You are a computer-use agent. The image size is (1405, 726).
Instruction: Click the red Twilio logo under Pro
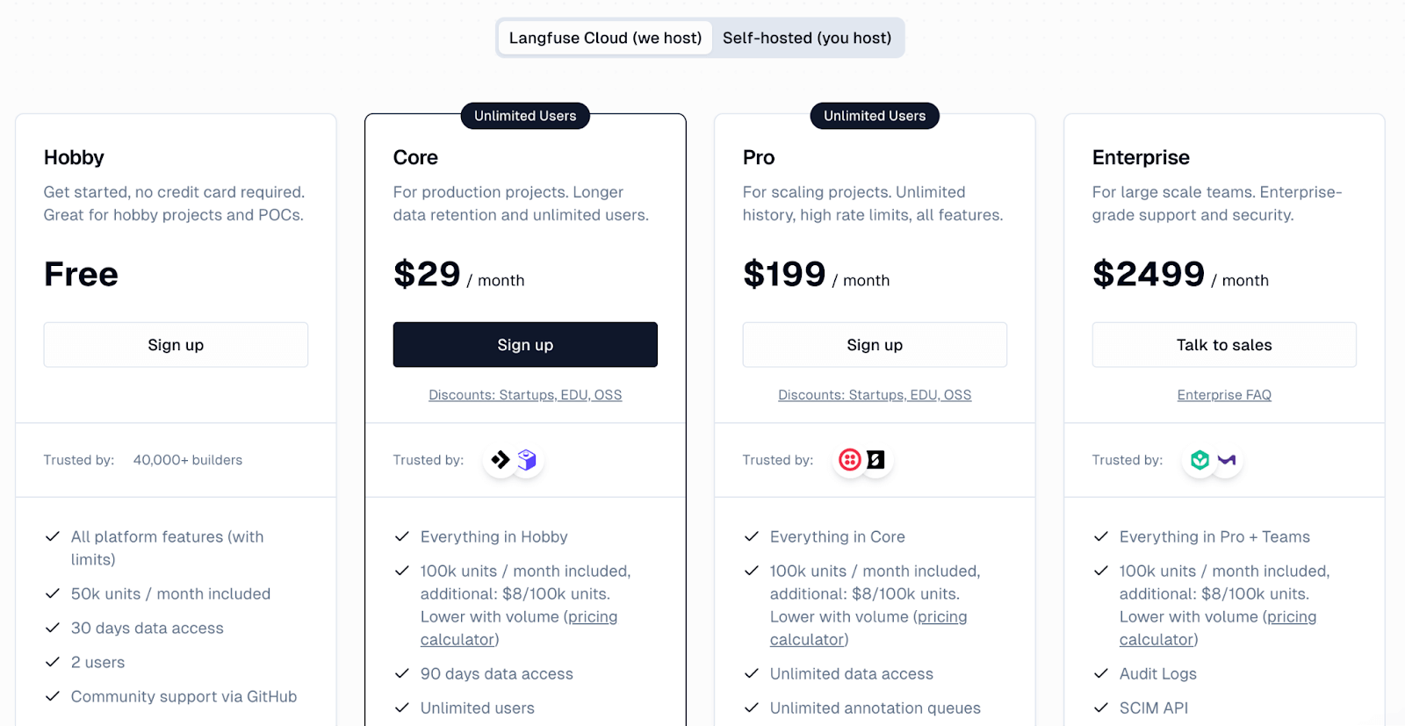tap(850, 460)
